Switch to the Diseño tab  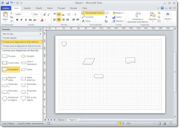pos(39,8)
